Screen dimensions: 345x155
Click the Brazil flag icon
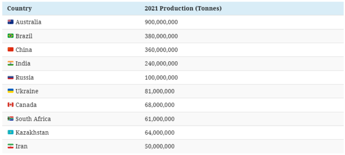click(11, 36)
